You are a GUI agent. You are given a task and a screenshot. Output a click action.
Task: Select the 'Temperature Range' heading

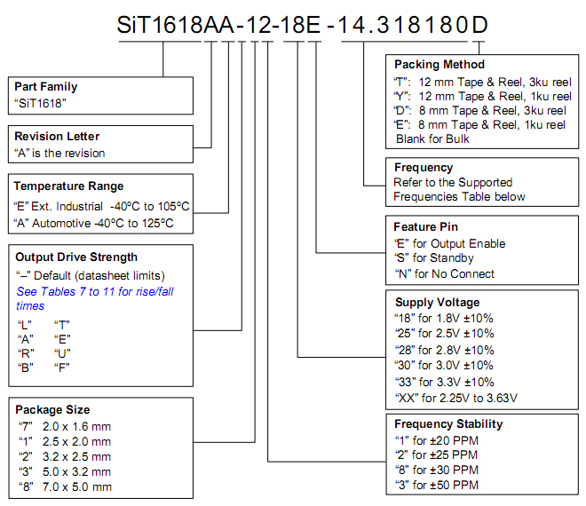click(68, 186)
